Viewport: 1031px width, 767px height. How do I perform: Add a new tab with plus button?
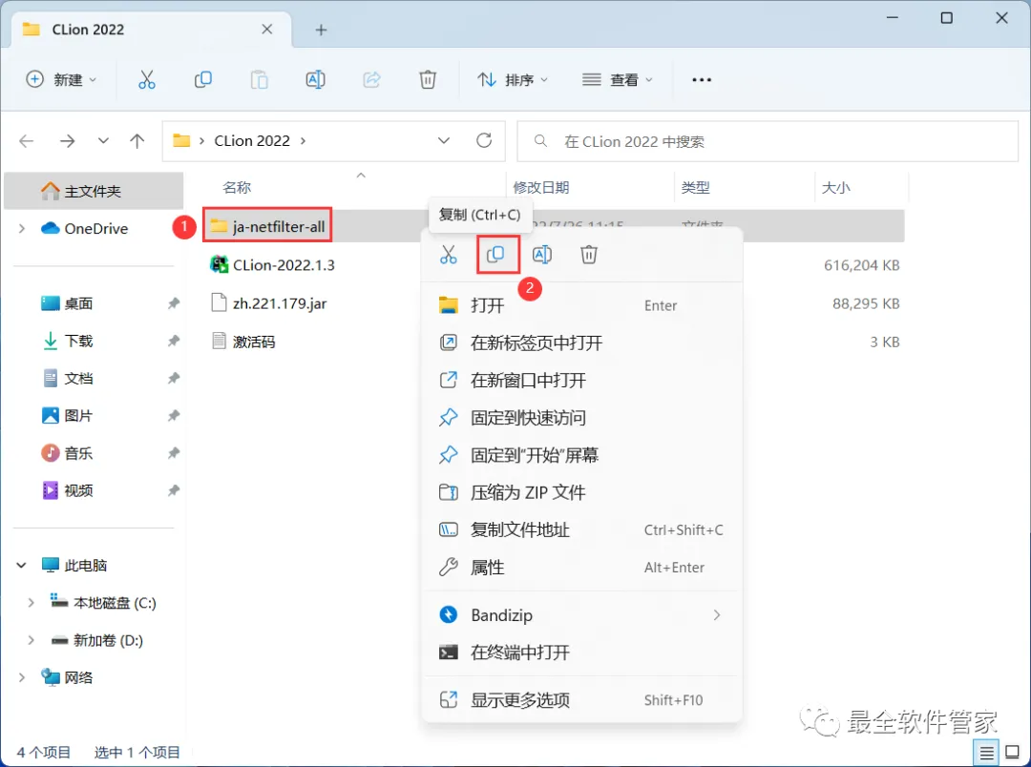click(x=321, y=30)
